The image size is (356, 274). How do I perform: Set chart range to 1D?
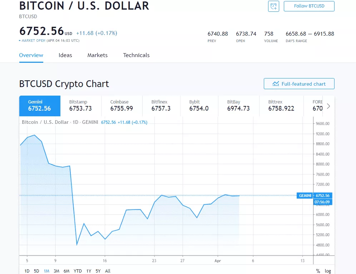point(27,271)
